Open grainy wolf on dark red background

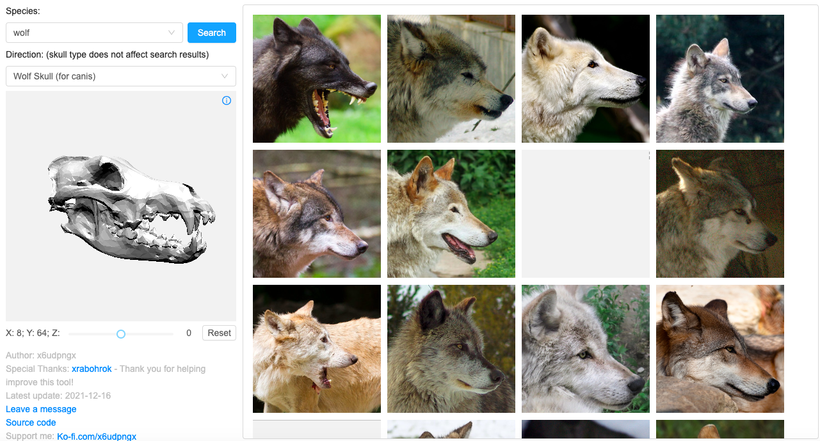coord(720,214)
